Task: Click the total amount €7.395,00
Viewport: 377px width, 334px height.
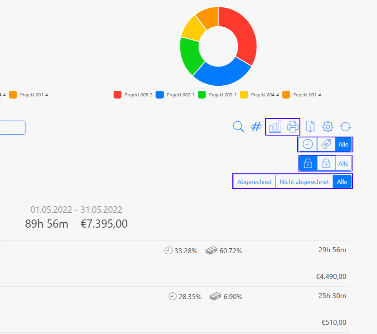Action: [104, 224]
